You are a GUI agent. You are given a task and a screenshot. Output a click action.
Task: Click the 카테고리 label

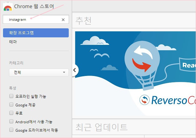16,63
